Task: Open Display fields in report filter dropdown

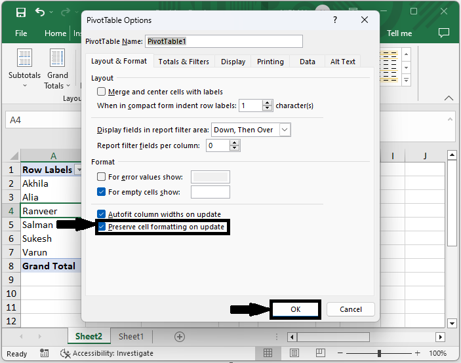Action: click(x=285, y=130)
